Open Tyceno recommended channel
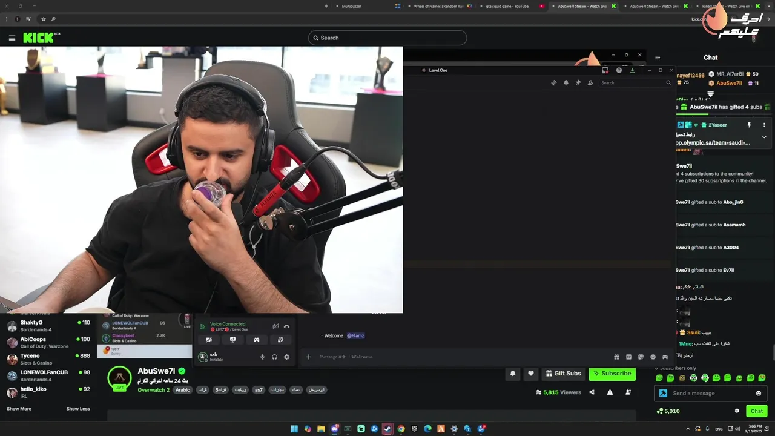This screenshot has height=436, width=775. pos(48,359)
